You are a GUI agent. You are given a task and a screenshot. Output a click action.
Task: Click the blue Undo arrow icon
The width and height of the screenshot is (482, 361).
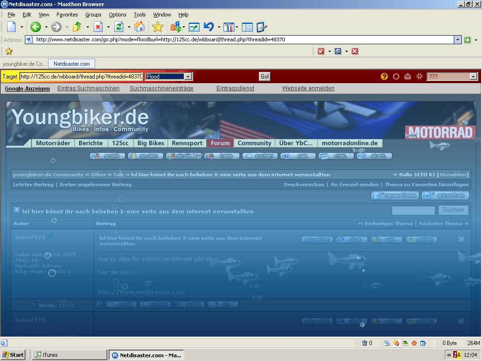[209, 27]
